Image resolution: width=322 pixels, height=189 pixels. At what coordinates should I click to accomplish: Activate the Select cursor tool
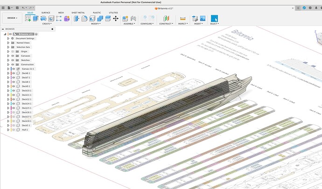(x=214, y=19)
